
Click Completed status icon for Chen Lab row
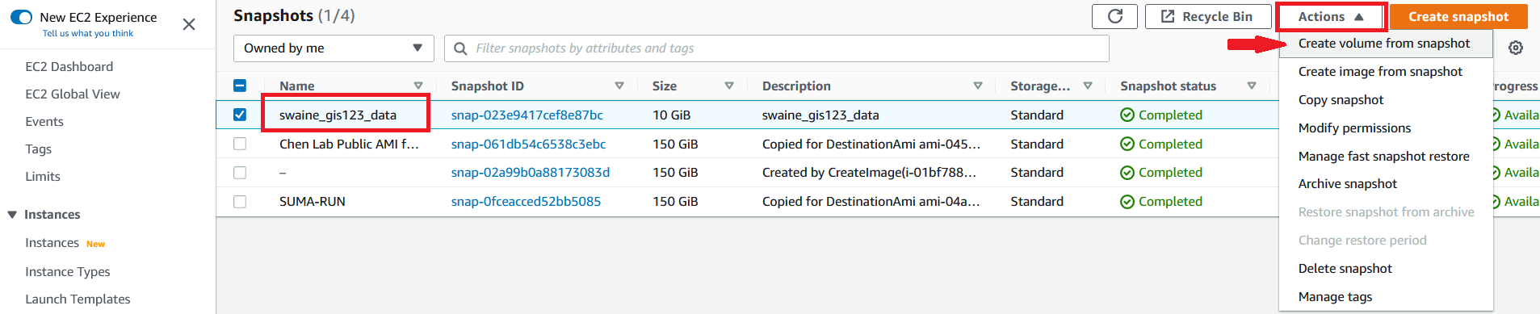[x=1127, y=144]
